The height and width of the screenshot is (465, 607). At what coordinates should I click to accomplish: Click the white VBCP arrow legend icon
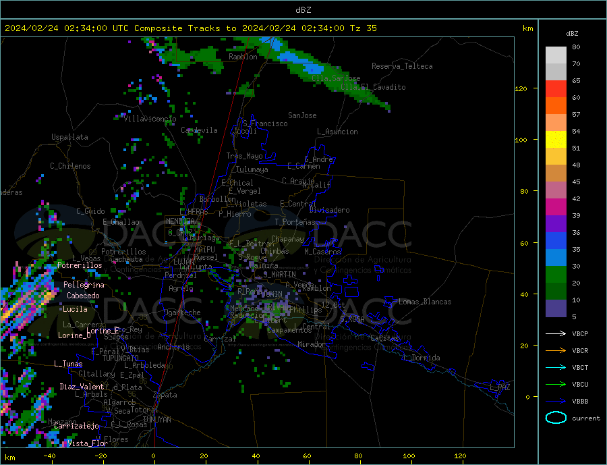click(556, 333)
